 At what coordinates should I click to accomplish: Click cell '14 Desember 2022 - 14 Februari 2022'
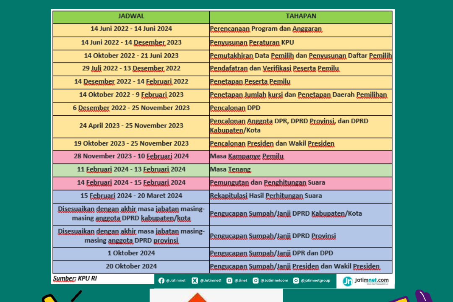[x=131, y=82]
